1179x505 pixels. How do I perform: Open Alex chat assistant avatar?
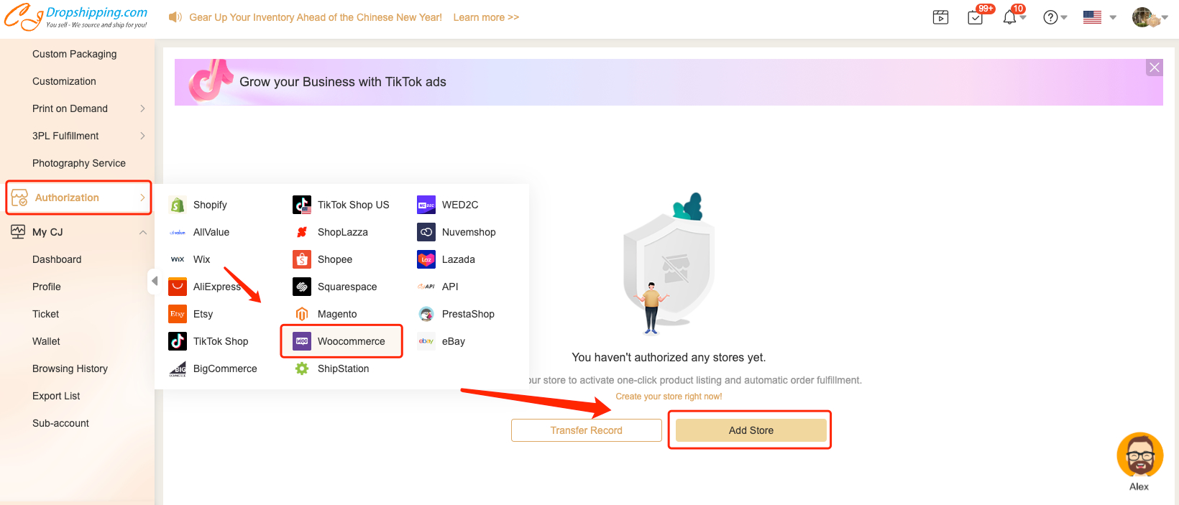(x=1139, y=455)
